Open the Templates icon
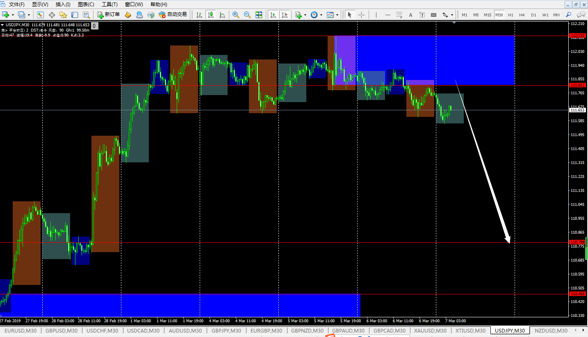The width and height of the screenshot is (588, 337). coord(330,15)
